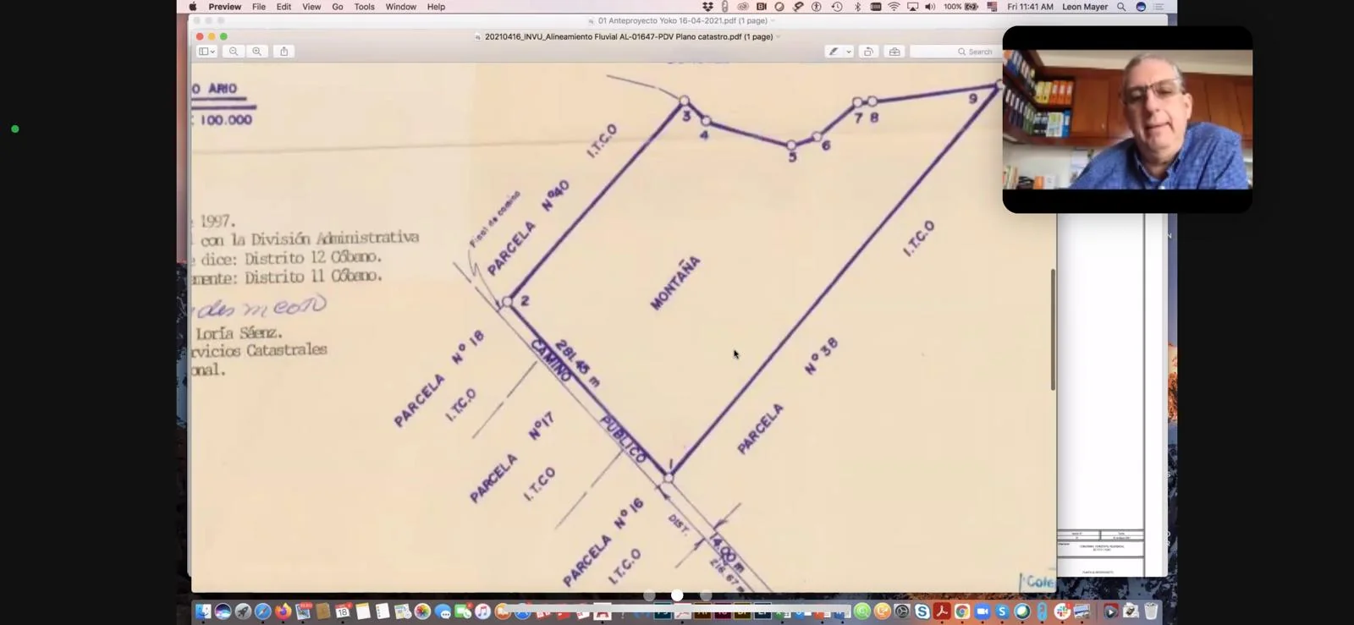Open Zoom app in the Dock
The height and width of the screenshot is (625, 1354).
pos(982,611)
